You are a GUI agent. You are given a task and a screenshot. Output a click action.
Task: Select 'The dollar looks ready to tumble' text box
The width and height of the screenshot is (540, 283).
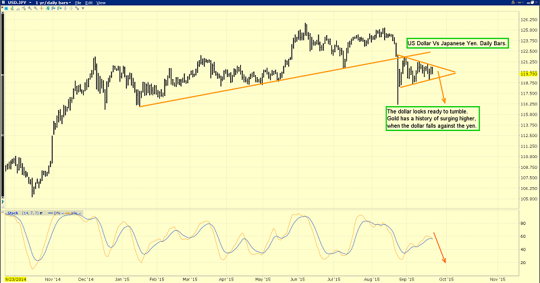pos(432,119)
